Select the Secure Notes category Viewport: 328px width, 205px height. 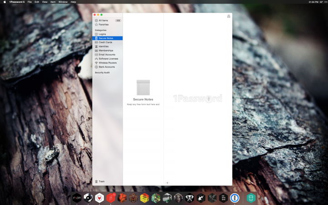108,38
